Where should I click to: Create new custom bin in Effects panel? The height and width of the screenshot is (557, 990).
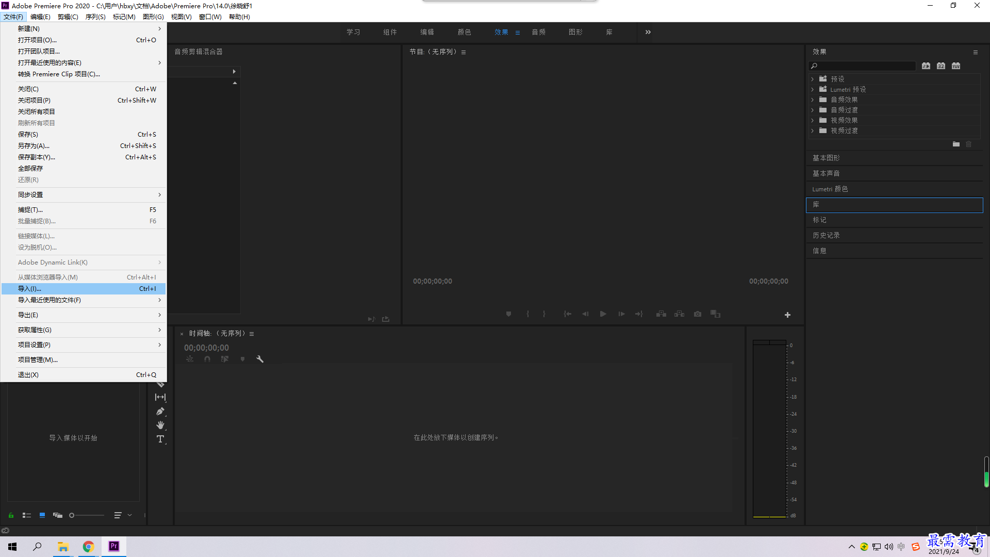(956, 144)
